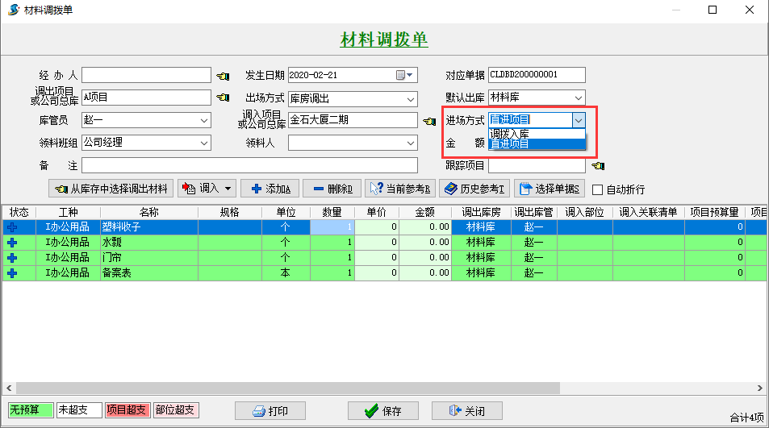Click the 从库存中选择调出材料 button

[111, 189]
